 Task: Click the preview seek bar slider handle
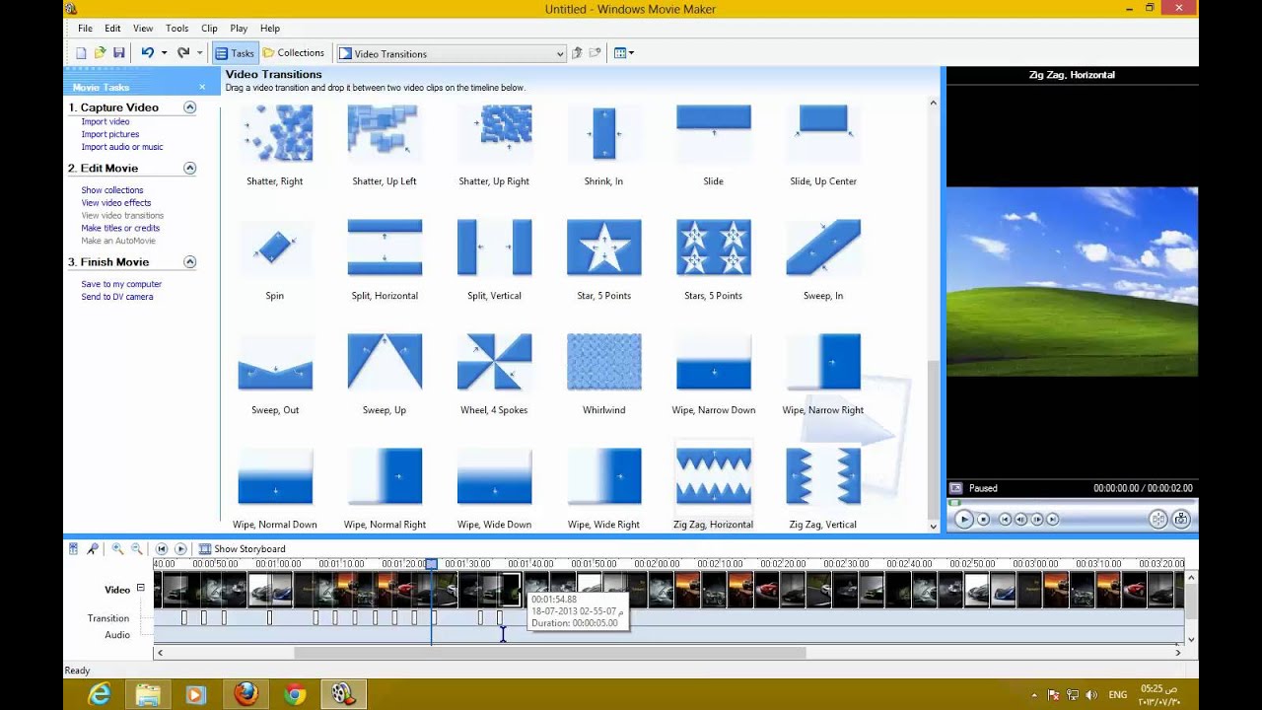(953, 503)
